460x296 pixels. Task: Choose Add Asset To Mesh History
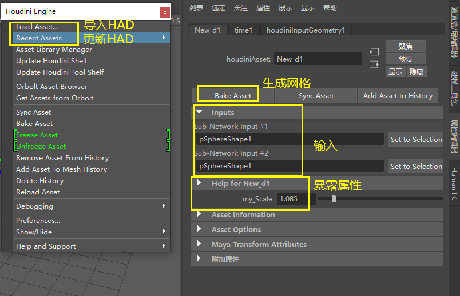(x=92, y=169)
